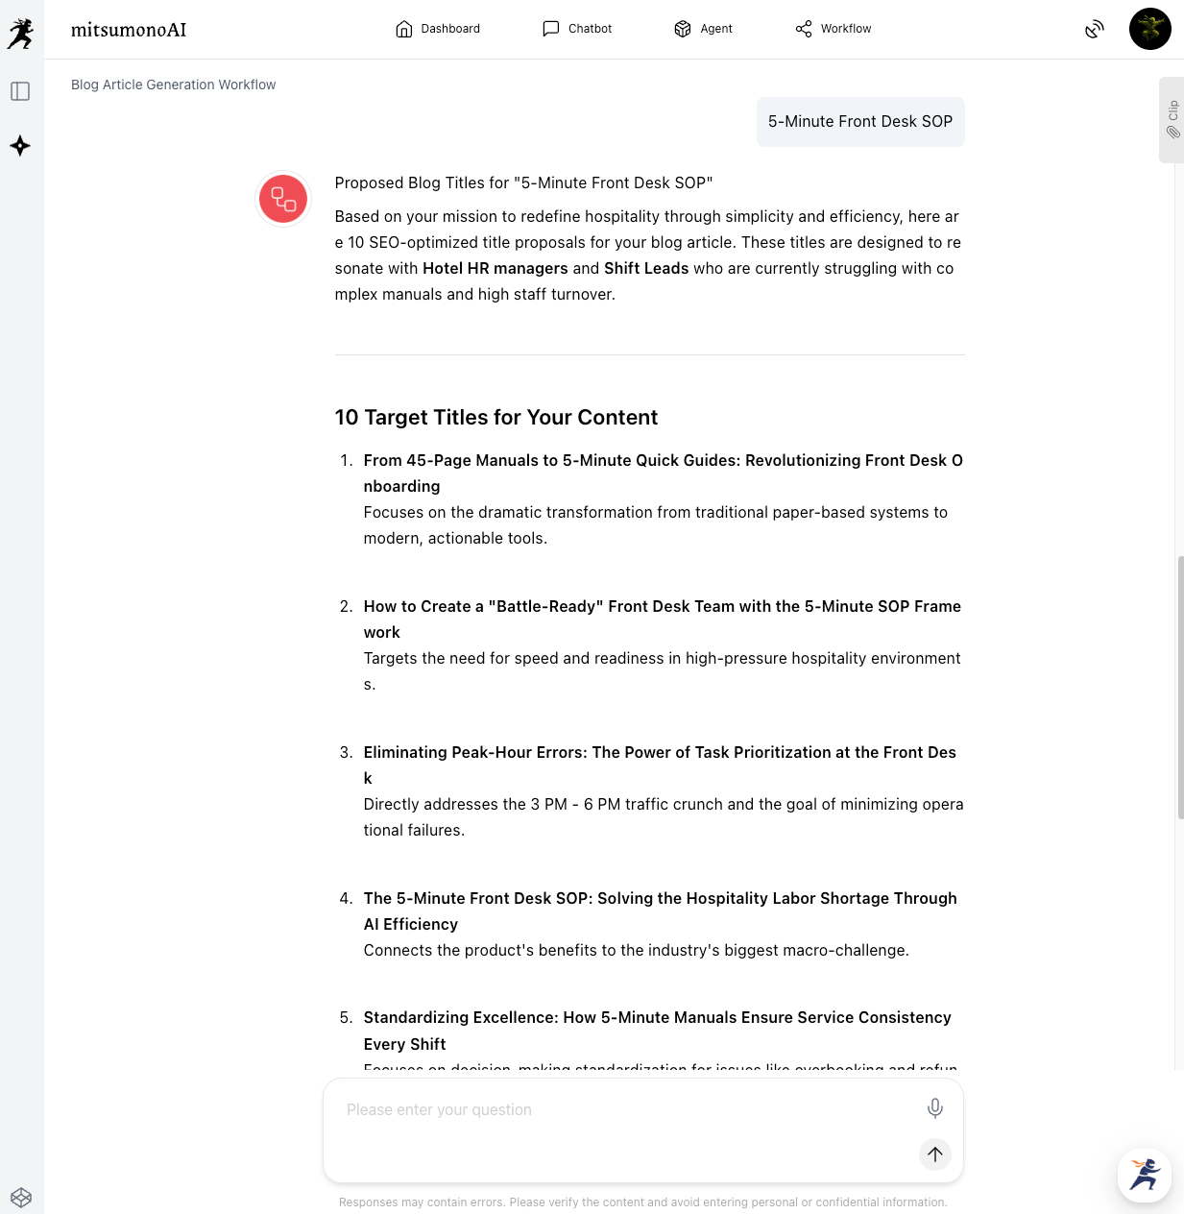Switch to the Chatbot tab

[x=577, y=29]
